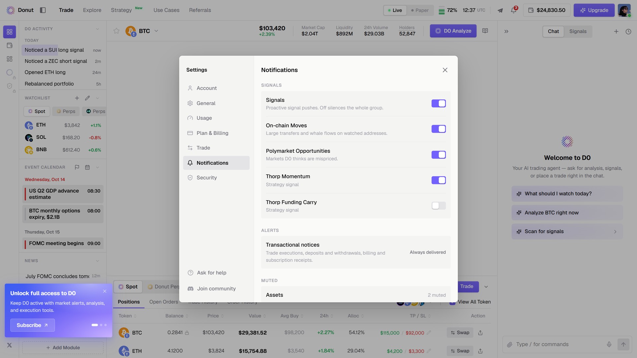This screenshot has width=637, height=358.
Task: Collapse the Watchlist section chevron
Action: [98, 98]
